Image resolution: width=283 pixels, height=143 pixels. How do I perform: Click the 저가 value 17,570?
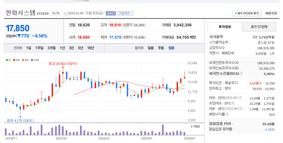115,37
